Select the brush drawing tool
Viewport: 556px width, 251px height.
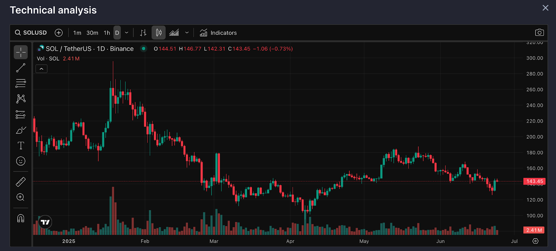[x=21, y=130]
